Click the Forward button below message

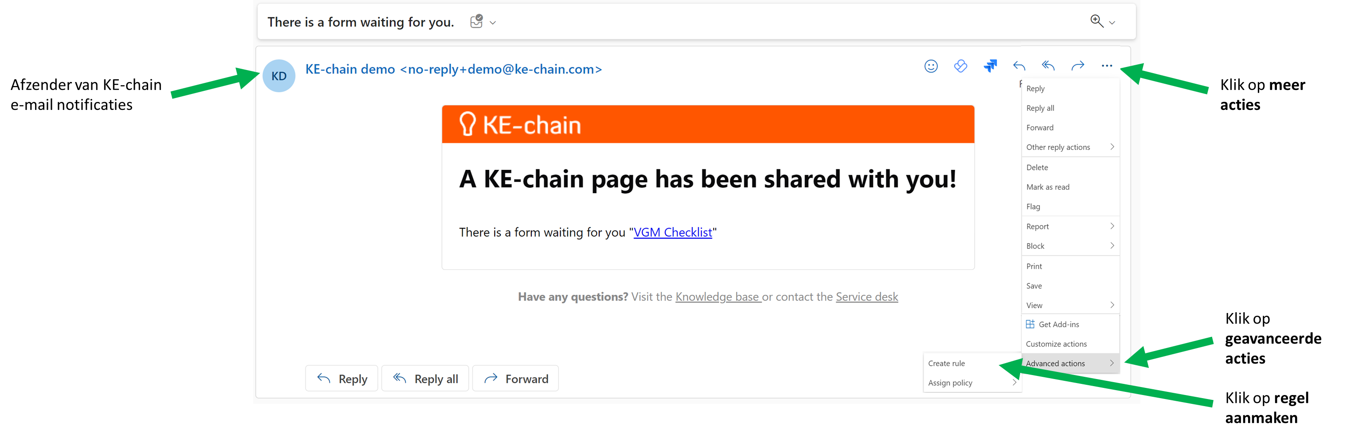(515, 379)
